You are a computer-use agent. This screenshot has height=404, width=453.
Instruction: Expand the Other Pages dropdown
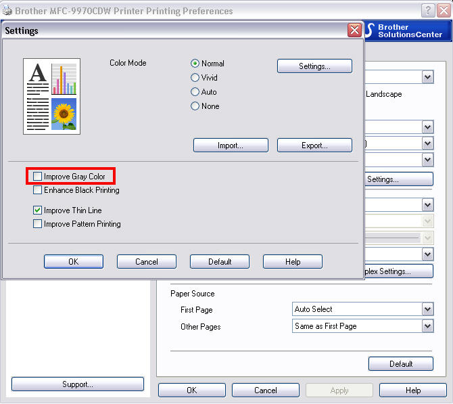point(427,326)
